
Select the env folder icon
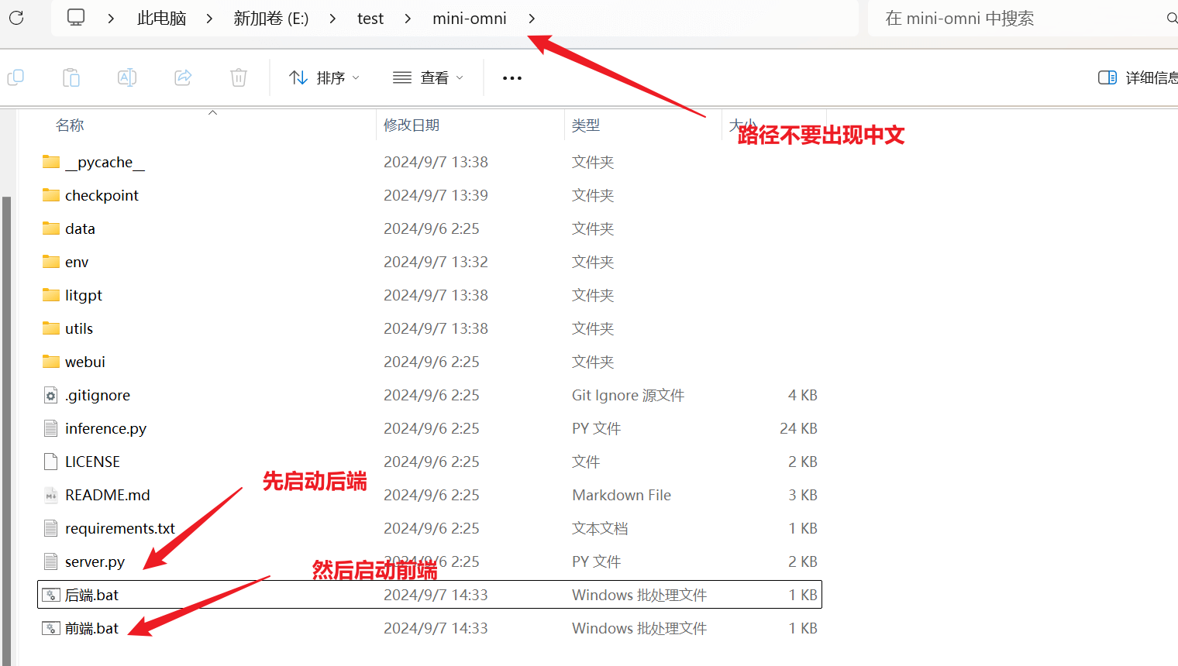coord(51,262)
